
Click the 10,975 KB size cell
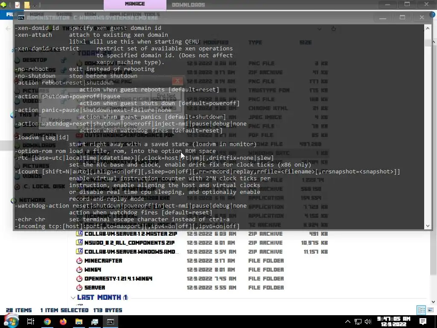[315, 243]
